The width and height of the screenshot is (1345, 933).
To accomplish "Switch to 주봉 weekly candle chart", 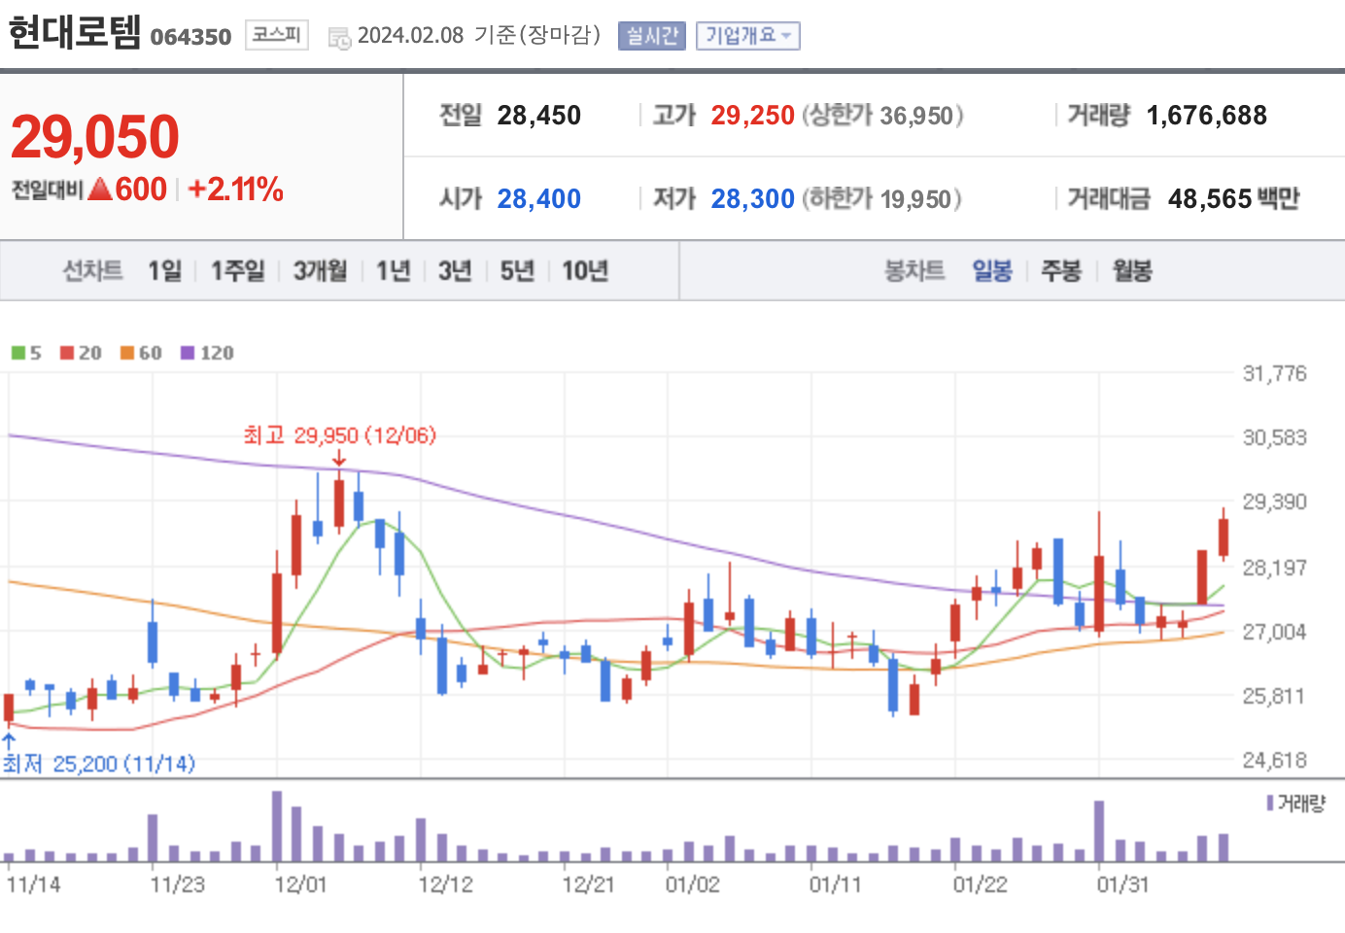I will [1061, 270].
